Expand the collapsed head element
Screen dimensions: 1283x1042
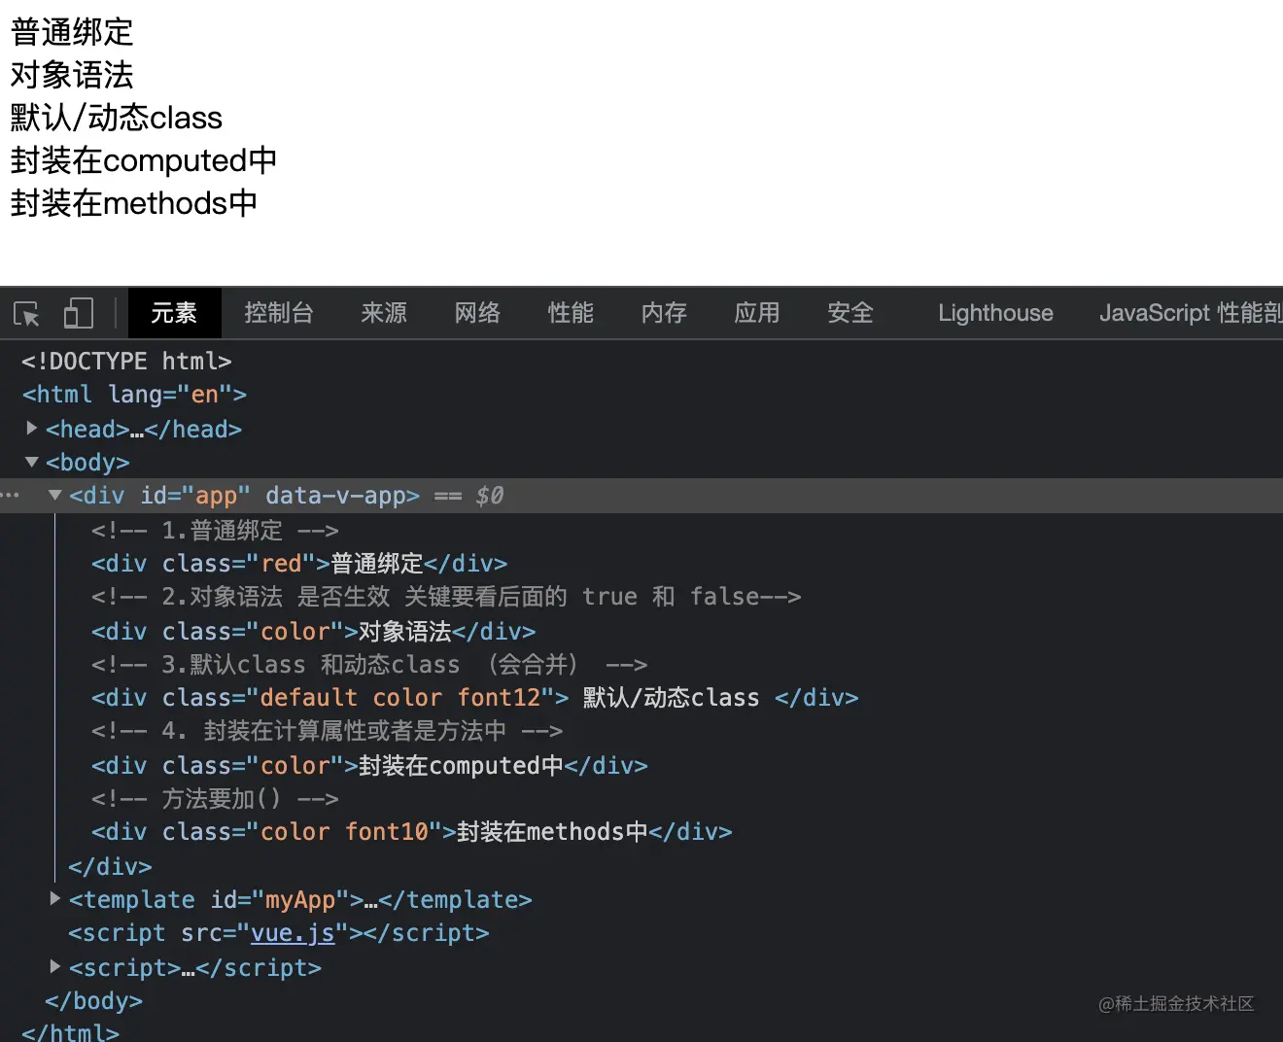tap(31, 428)
